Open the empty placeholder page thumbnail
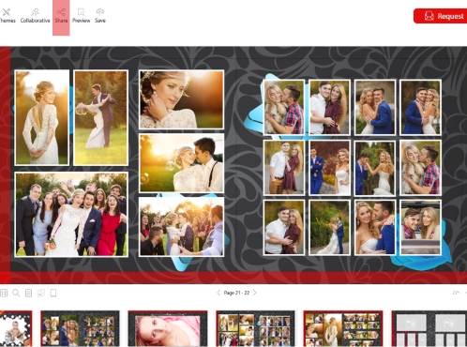467x347 pixels. point(429,328)
